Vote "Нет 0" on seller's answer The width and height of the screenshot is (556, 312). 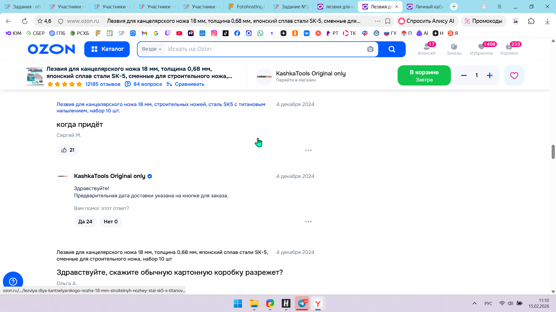click(111, 222)
